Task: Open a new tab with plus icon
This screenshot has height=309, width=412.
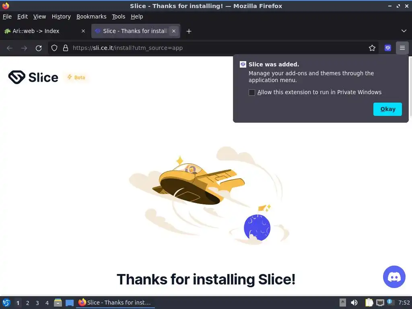Action: pos(189,31)
